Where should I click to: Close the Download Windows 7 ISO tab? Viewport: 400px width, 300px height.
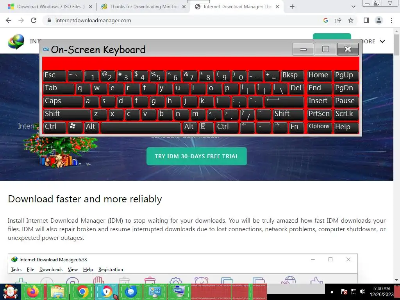(x=90, y=7)
